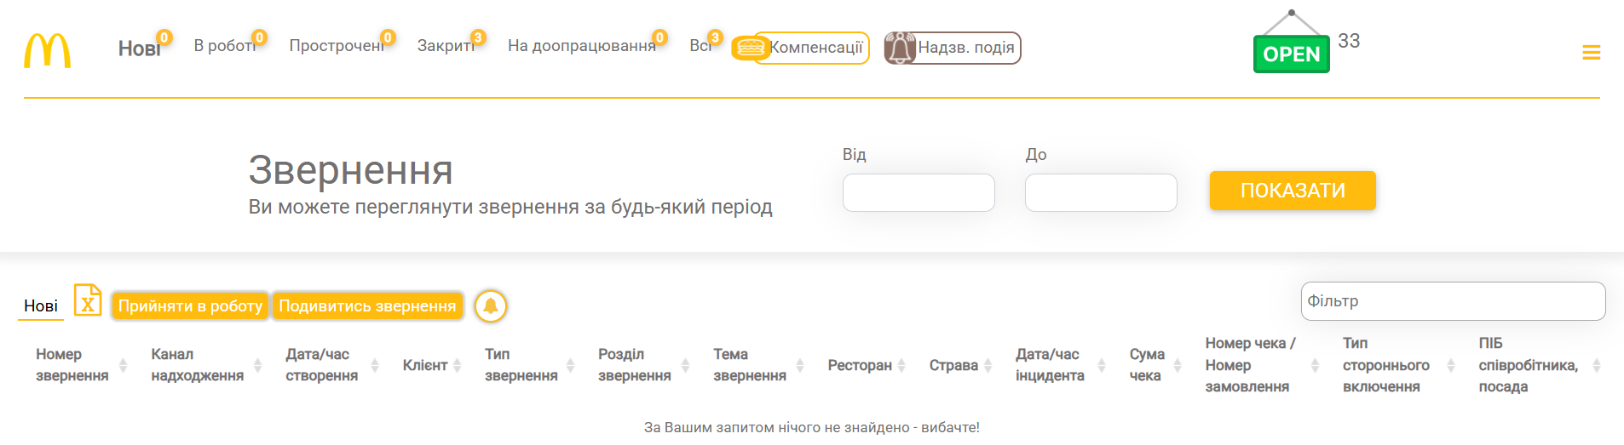Sort table by Ресторан column
The width and height of the screenshot is (1624, 445).
pos(901,365)
